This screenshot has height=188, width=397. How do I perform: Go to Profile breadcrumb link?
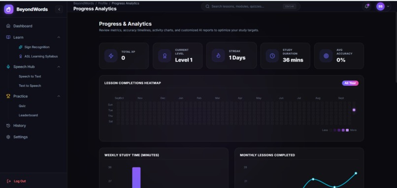tap(103, 3)
